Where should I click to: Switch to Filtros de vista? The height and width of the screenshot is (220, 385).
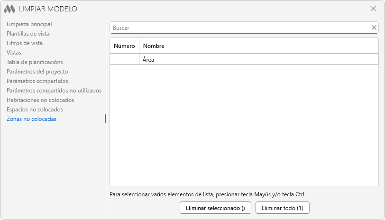25,43
